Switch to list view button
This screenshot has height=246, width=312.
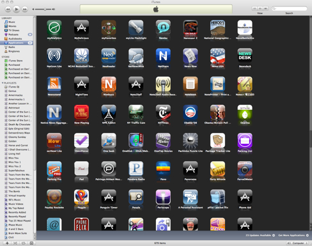tap(254, 8)
